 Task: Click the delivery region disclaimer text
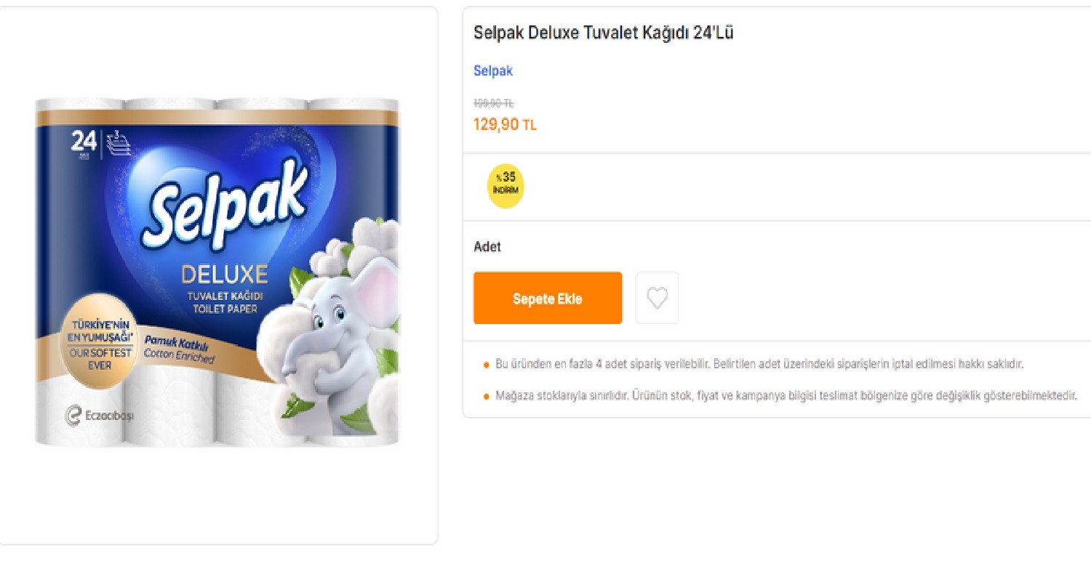click(786, 396)
